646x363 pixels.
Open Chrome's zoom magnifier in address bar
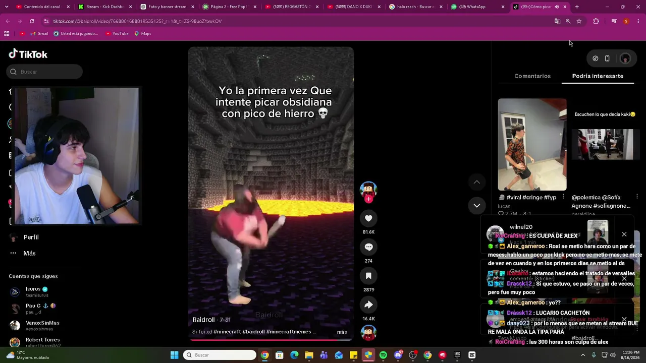coord(568,21)
